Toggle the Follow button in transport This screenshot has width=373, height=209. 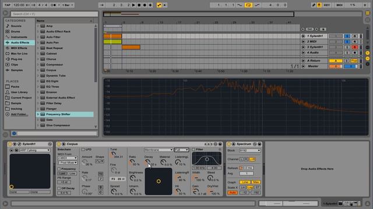[101, 5]
